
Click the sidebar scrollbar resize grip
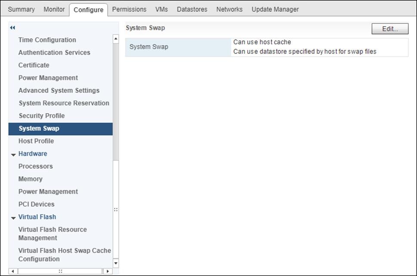pos(115,210)
